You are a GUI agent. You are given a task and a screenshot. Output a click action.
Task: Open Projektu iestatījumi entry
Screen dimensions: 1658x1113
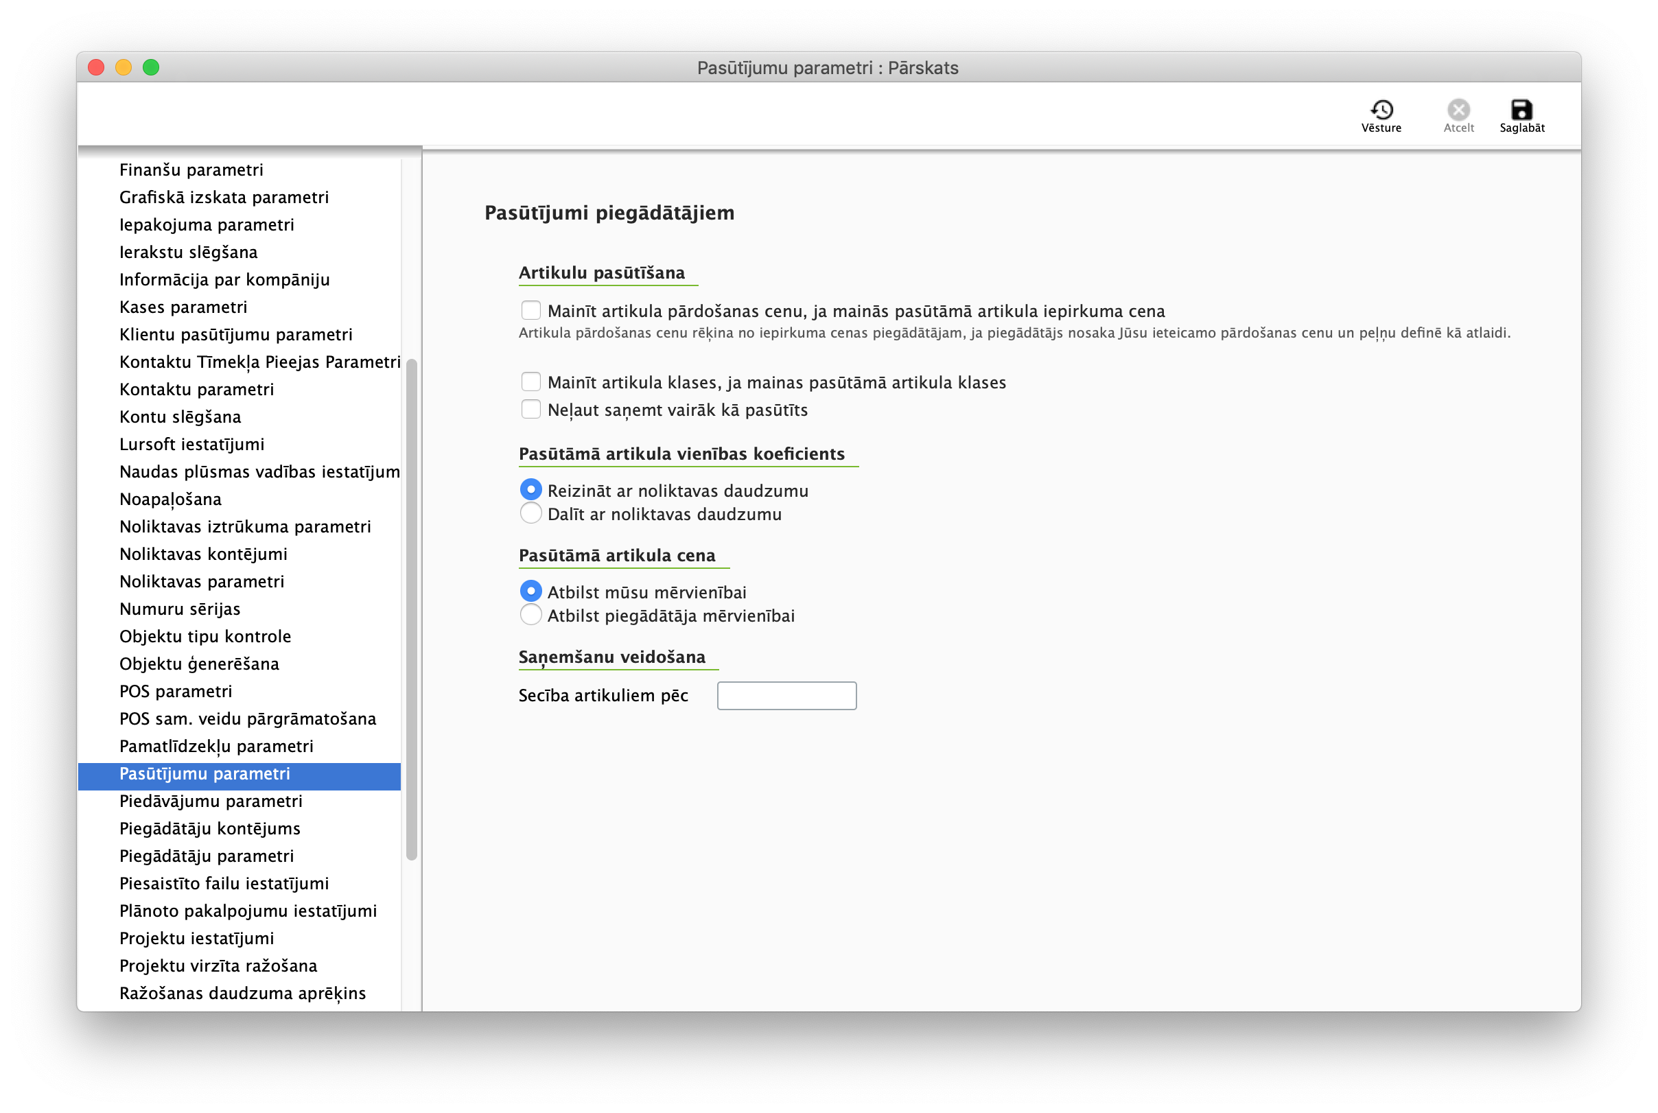pyautogui.click(x=196, y=939)
